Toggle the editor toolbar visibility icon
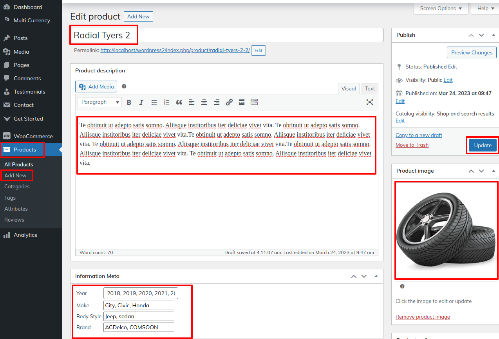This screenshot has width=499, height=339. pos(254,103)
